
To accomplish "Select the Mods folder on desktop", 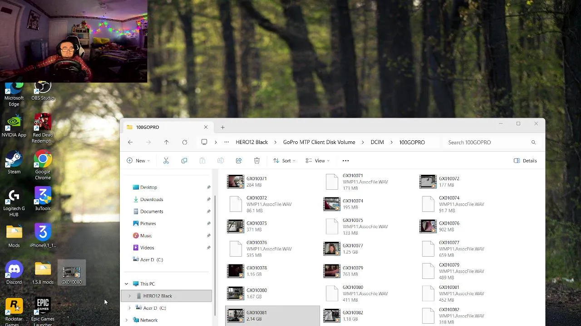I will (14, 236).
